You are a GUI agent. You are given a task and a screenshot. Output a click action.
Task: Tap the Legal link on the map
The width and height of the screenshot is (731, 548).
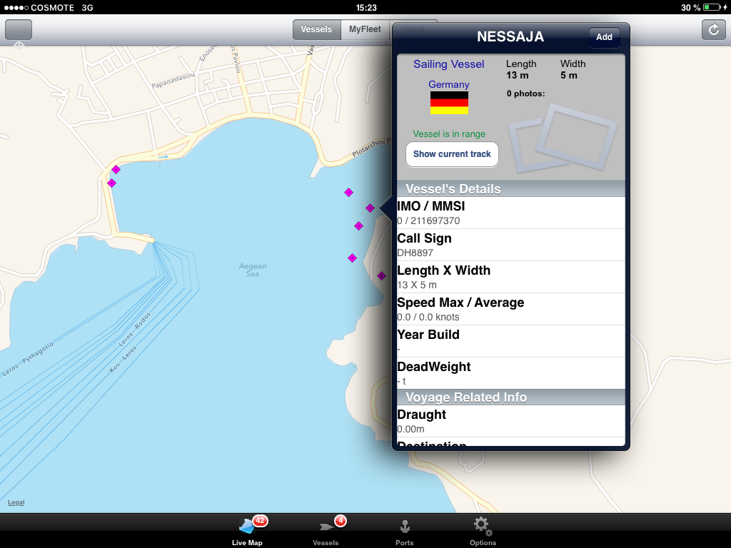tap(16, 502)
